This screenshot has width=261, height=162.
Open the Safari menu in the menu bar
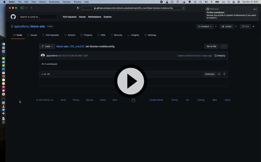coord(12,2)
